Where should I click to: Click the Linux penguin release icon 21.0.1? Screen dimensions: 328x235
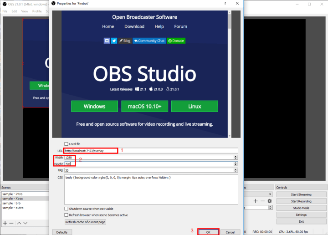pyautogui.click(x=168, y=89)
